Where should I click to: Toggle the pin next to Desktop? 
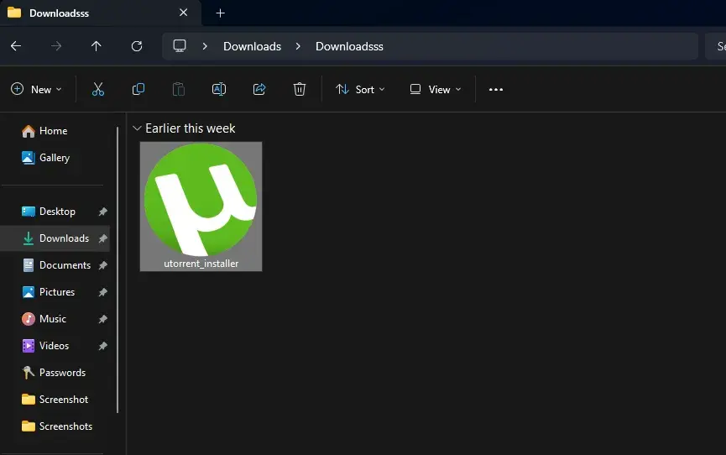(x=102, y=212)
